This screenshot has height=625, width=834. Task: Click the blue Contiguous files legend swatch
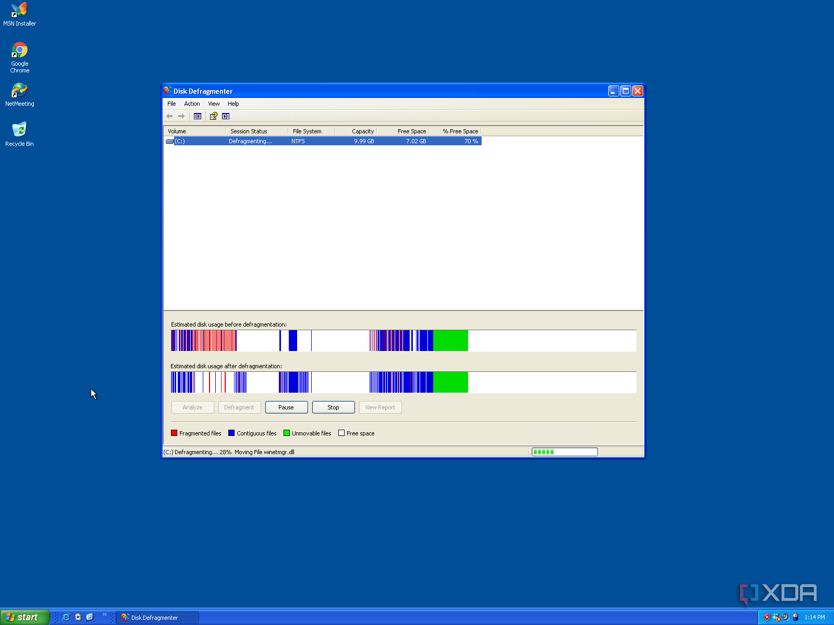point(231,433)
